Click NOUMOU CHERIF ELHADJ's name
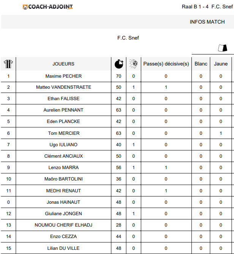The image size is (234, 254). [63, 225]
